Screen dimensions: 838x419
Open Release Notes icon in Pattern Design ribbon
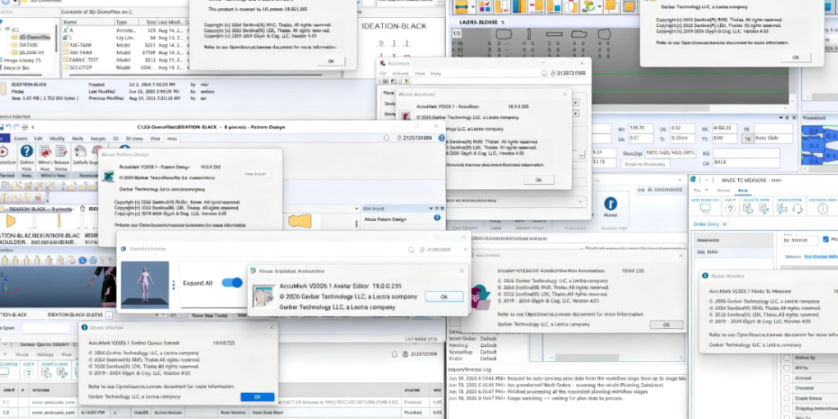[61, 151]
